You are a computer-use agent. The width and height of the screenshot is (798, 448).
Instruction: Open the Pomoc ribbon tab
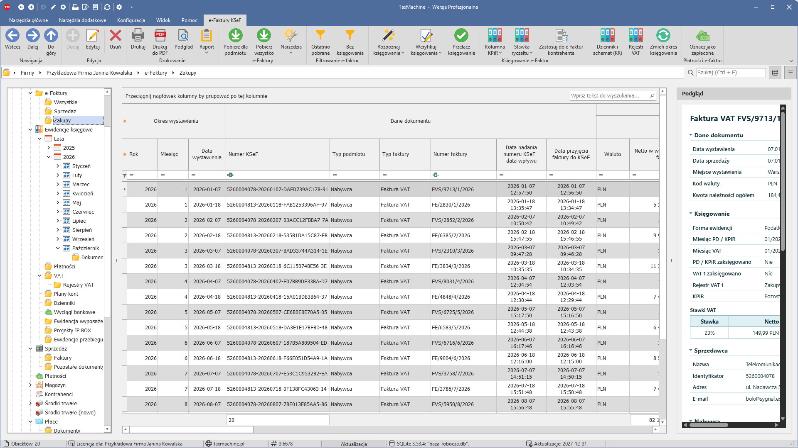[190, 20]
